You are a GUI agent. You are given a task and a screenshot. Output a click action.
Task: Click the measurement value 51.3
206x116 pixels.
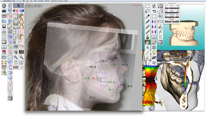point(108,49)
